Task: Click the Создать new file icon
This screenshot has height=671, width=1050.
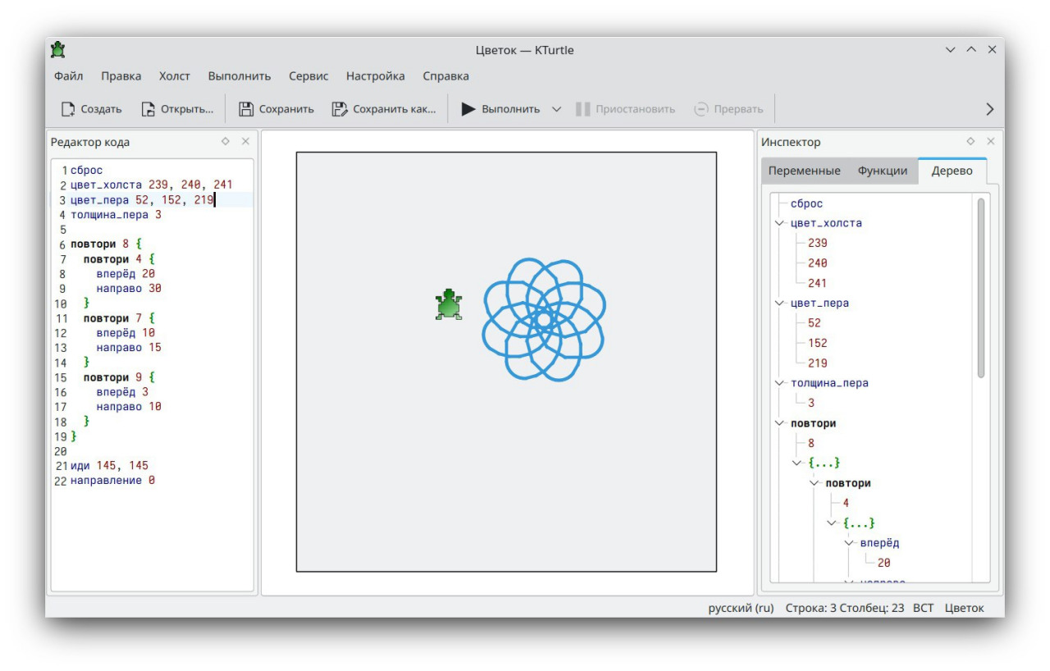Action: pos(69,109)
